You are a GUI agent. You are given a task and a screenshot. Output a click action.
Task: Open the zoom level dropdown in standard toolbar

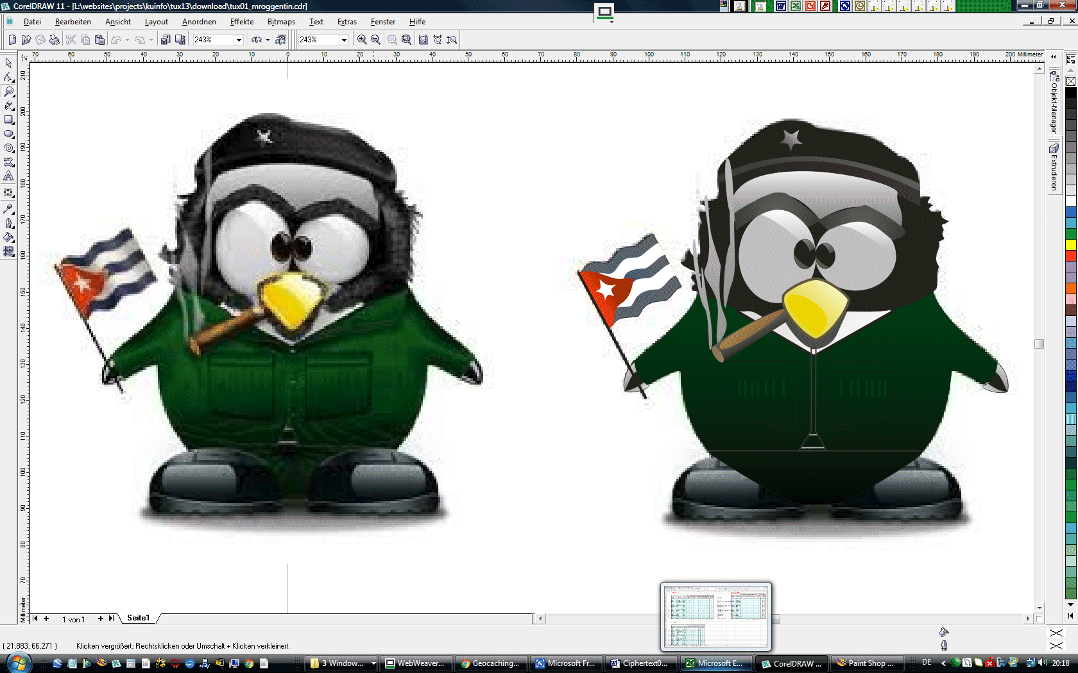(239, 40)
